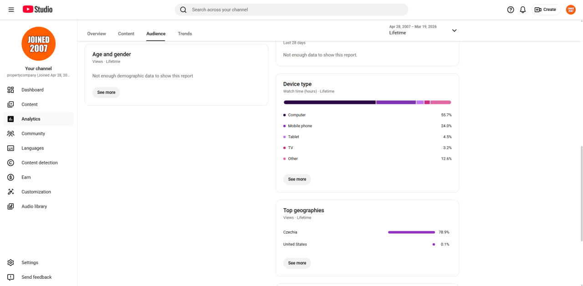Expand the Lifetime date range dropdown

pos(423,30)
